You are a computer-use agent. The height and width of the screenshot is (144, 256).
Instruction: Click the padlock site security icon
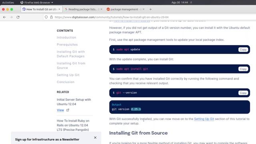click(x=52, y=17)
